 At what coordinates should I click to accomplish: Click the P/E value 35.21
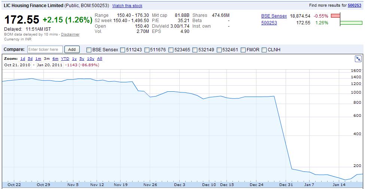tap(183, 21)
